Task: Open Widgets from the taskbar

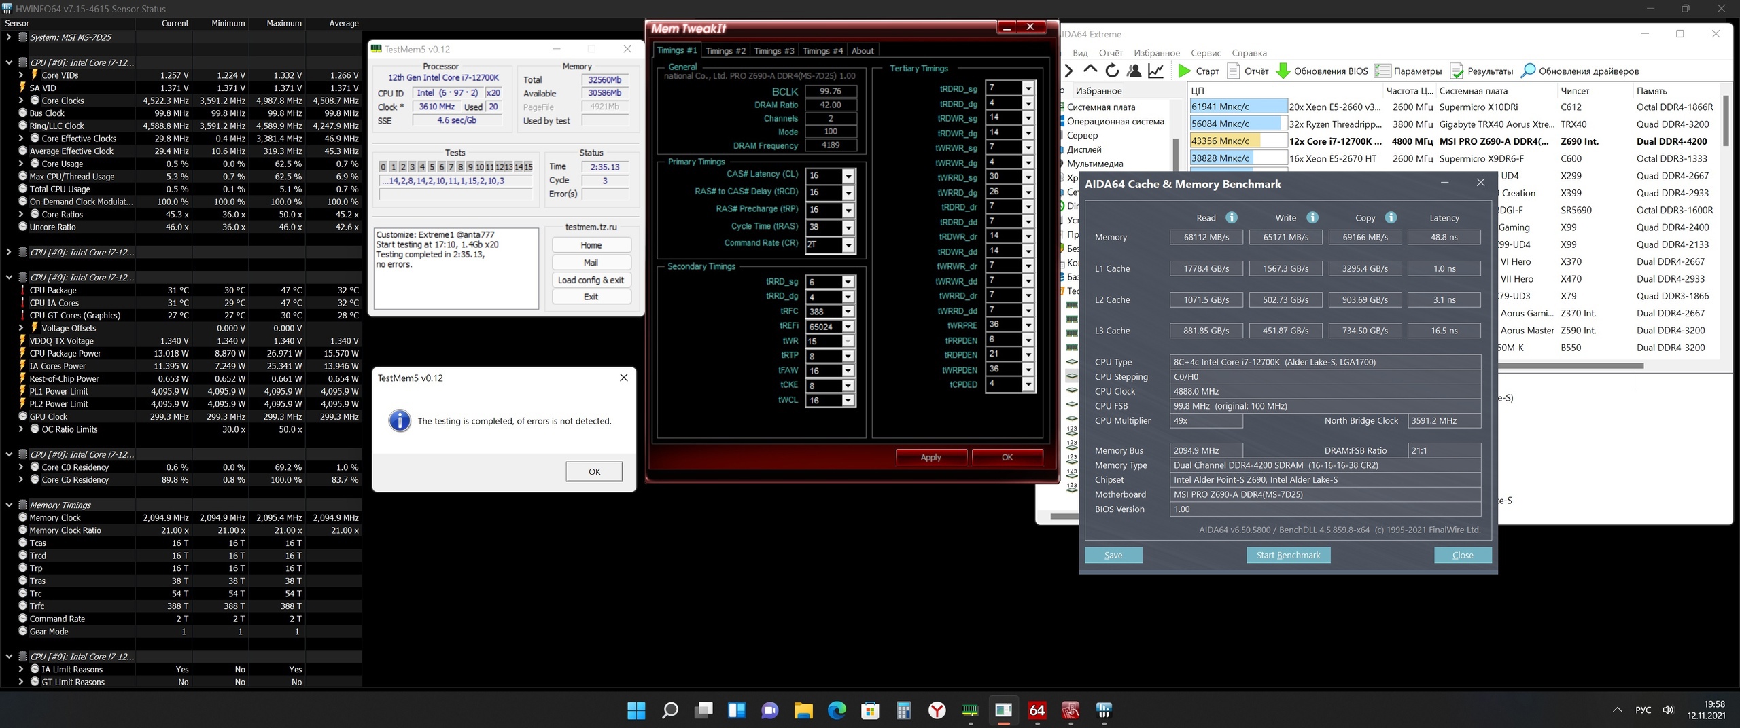Action: (736, 710)
